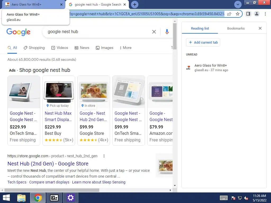Click the Google logo
The image size is (271, 203).
click(x=18, y=32)
